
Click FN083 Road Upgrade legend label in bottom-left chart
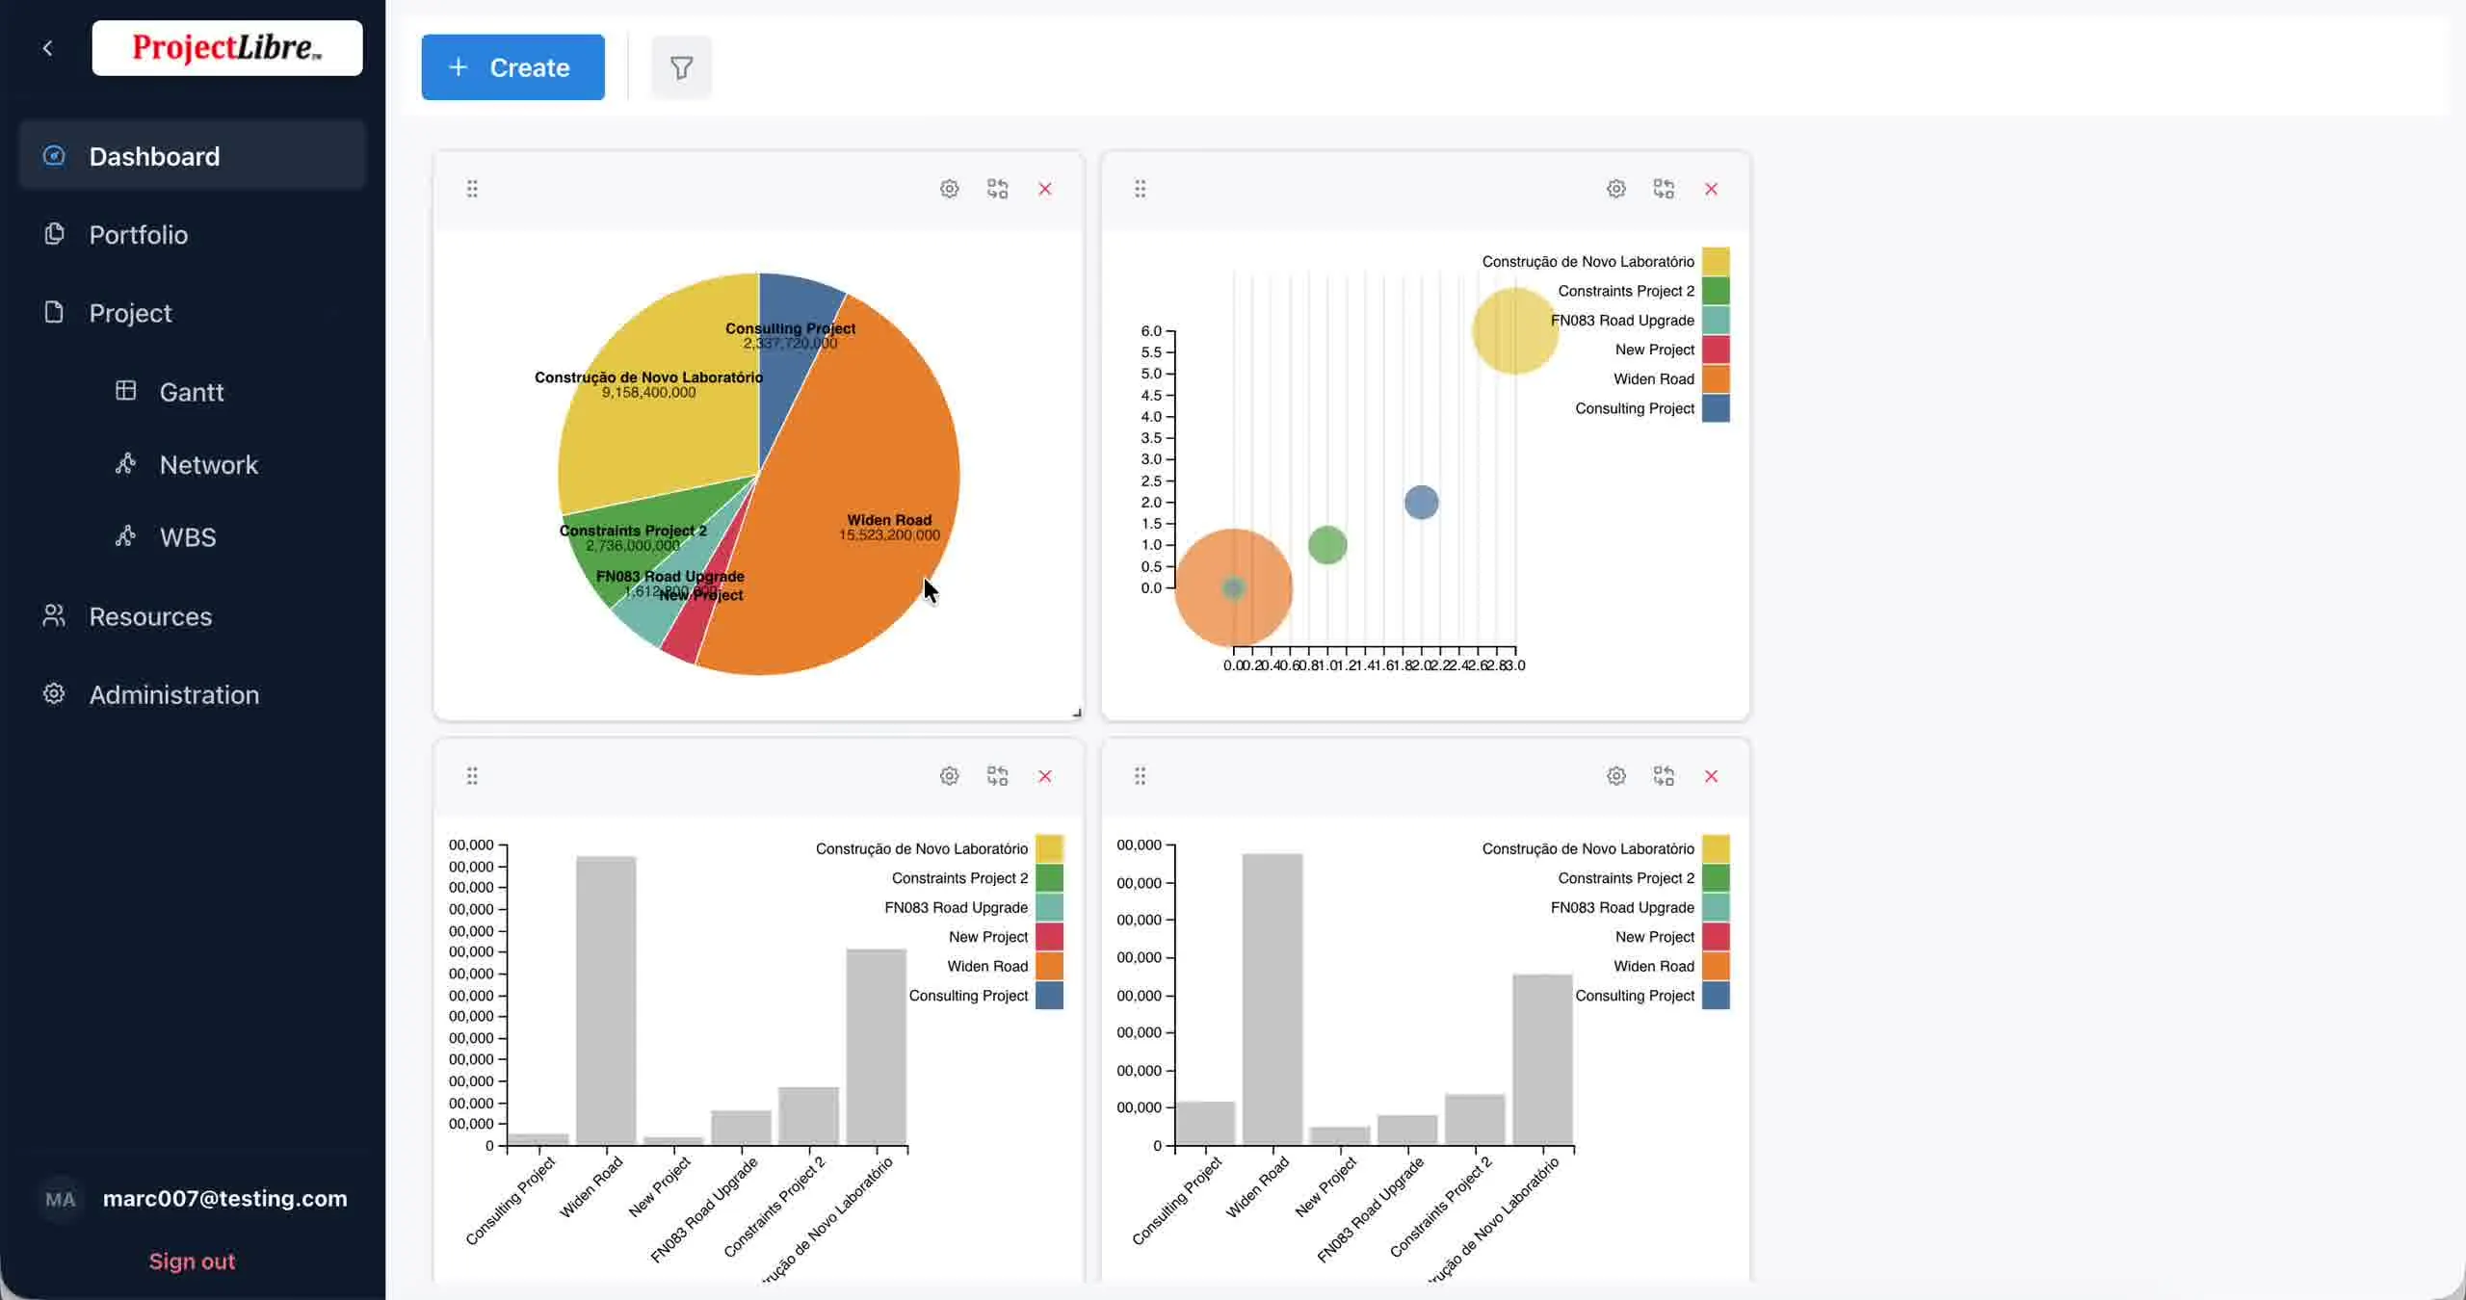[x=956, y=907]
